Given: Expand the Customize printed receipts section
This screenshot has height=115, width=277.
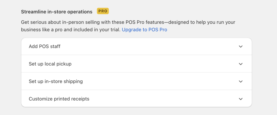Looking at the screenshot, I should coord(136,99).
